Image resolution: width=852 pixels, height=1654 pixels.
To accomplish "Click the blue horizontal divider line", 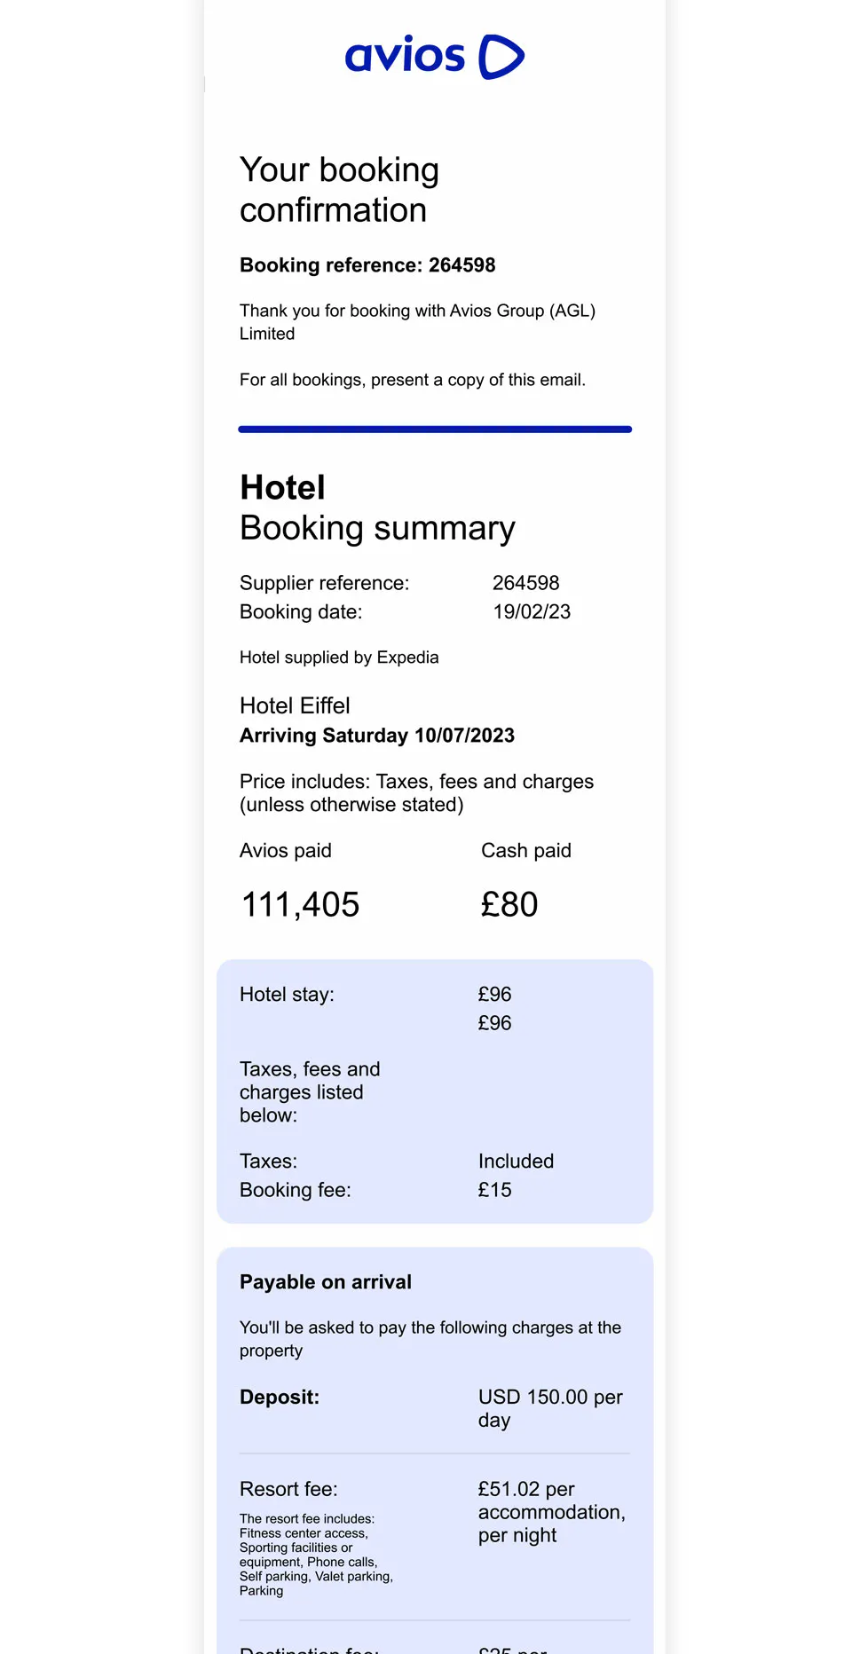I will (435, 429).
